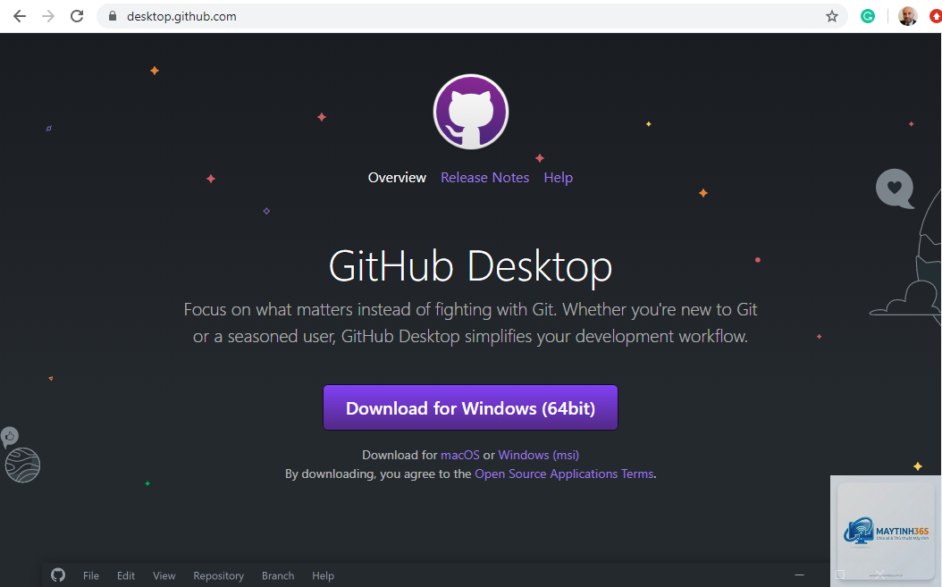
Task: Open File menu in app preview
Action: coord(91,575)
